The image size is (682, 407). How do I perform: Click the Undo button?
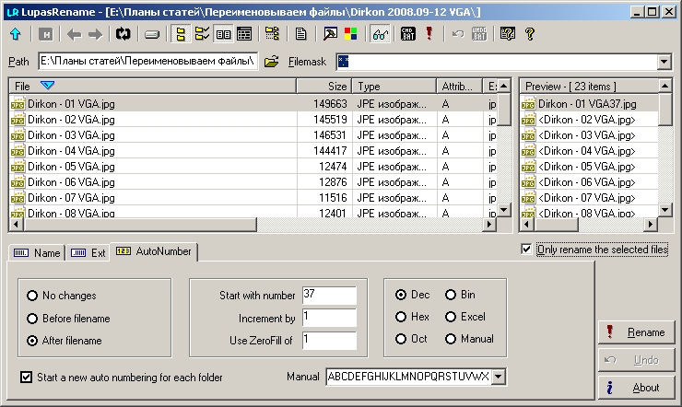[x=637, y=360]
